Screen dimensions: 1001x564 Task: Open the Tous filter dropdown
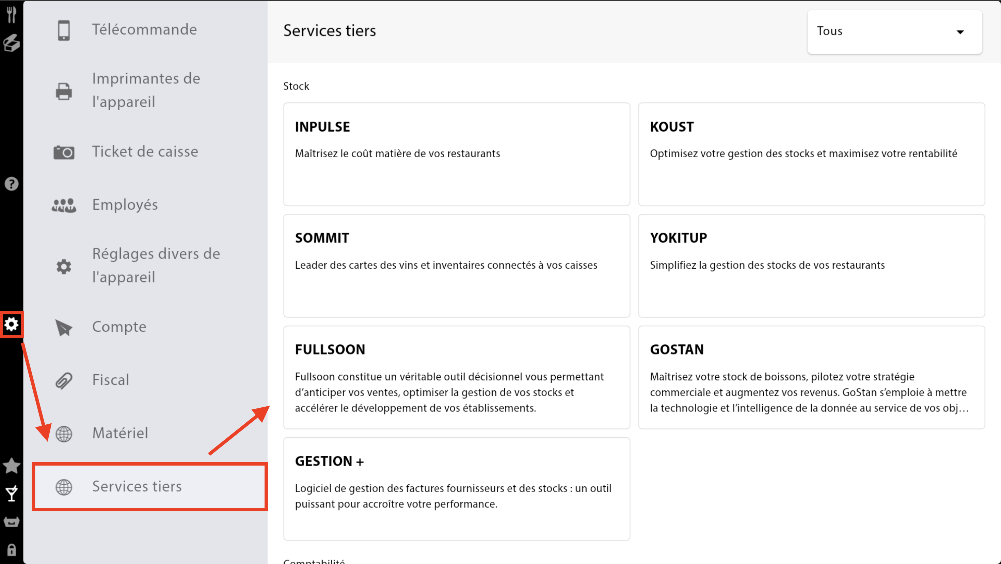click(x=894, y=31)
